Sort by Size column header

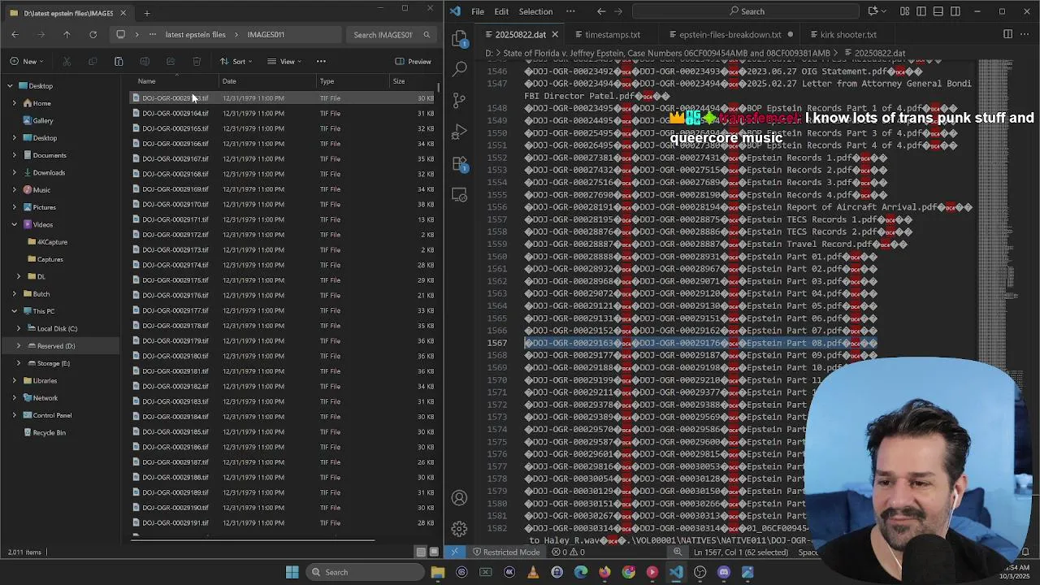[413, 81]
